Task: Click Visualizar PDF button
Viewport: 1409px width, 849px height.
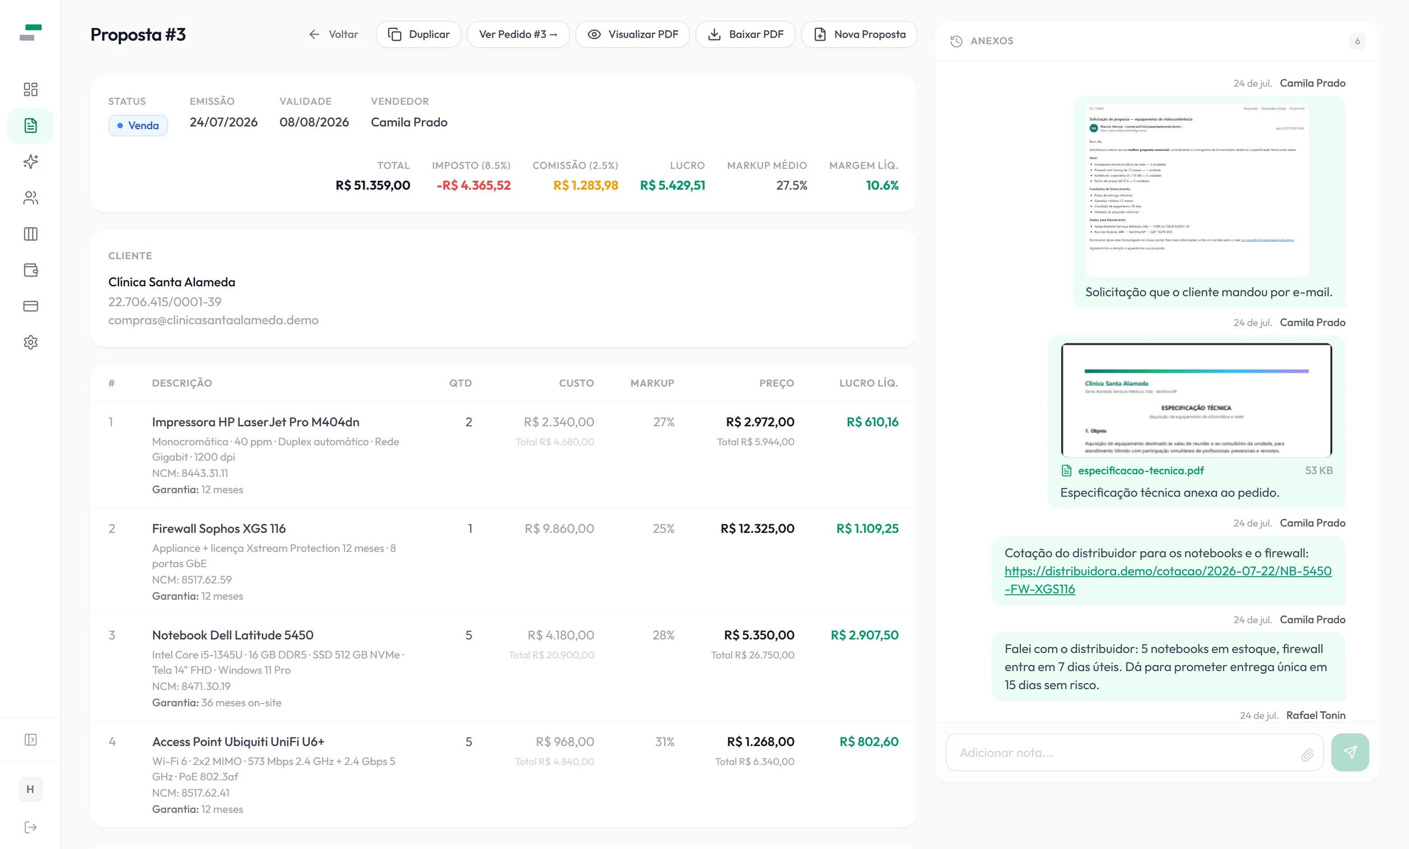Action: point(632,34)
